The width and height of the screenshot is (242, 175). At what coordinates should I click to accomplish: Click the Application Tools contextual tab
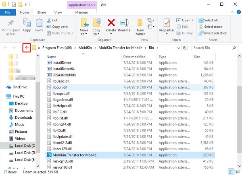pyautogui.click(x=82, y=5)
